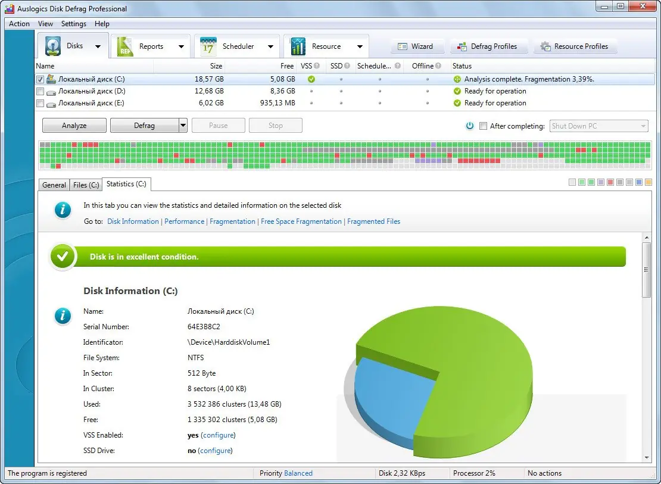Click the Scheduler calendar icon
Viewport: 661px width, 484px height.
tap(208, 46)
